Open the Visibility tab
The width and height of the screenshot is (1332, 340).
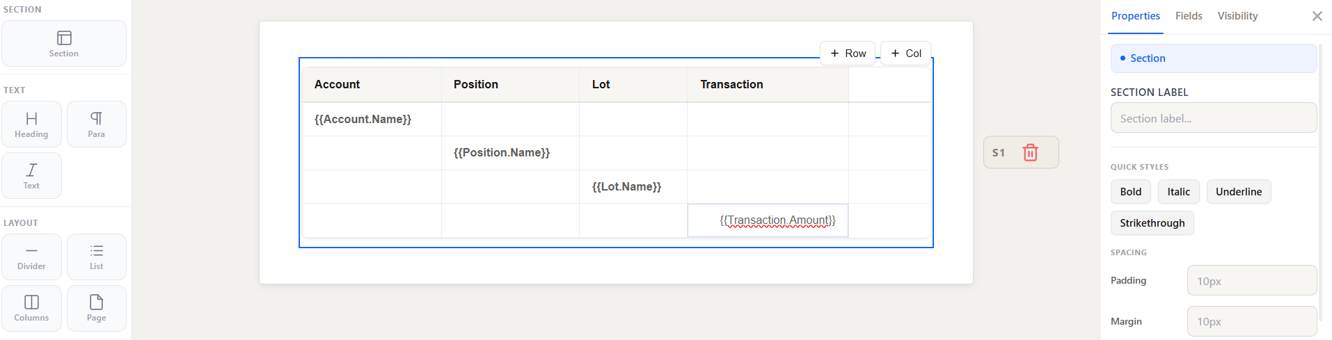[x=1237, y=16]
